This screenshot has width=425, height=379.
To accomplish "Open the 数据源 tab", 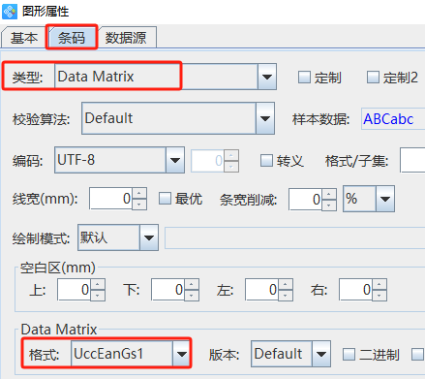I will pos(126,38).
